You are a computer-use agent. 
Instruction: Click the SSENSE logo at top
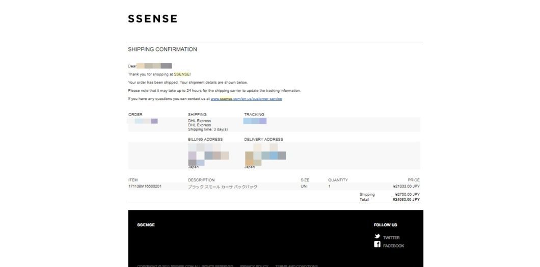pos(152,19)
